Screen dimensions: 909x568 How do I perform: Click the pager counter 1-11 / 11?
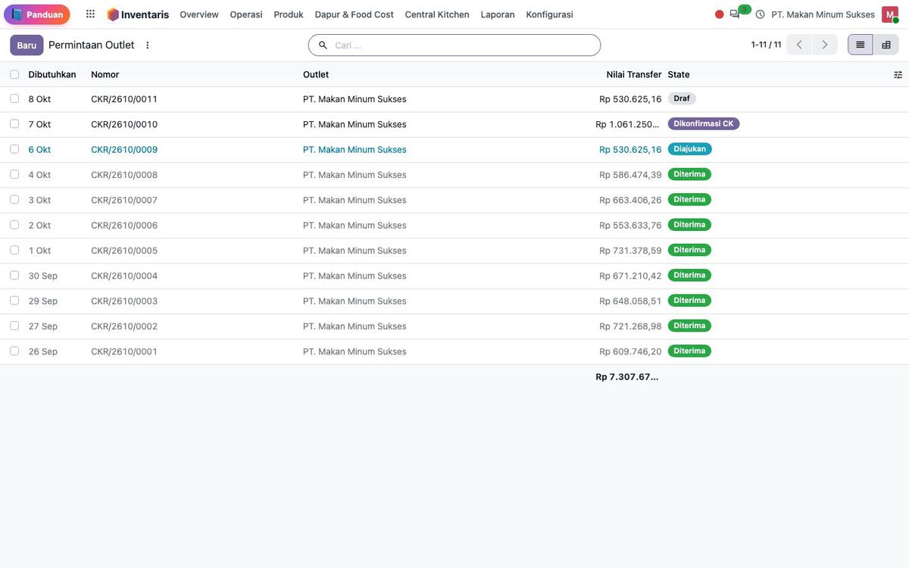(766, 45)
